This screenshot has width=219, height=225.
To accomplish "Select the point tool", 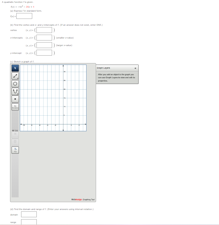I will tap(15, 99).
